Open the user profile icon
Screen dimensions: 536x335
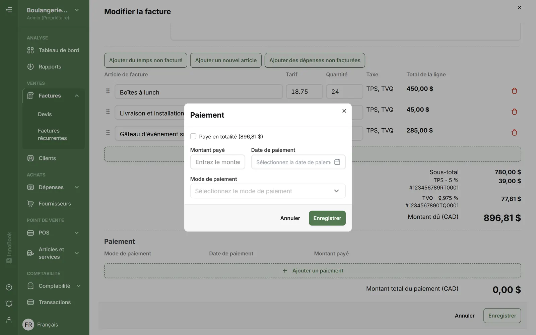(x=9, y=320)
